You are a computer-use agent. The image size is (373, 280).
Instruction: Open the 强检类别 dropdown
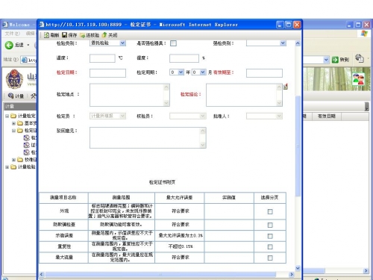[x=283, y=43]
